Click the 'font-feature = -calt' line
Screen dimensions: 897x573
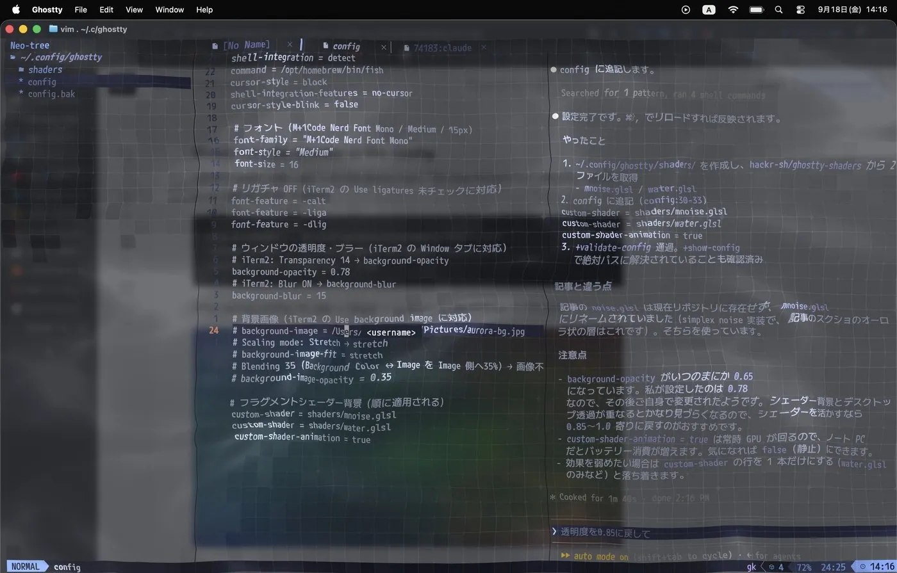coord(279,201)
